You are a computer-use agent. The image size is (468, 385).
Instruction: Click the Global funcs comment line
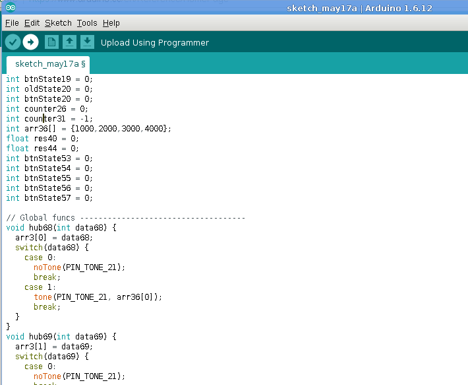pos(125,217)
